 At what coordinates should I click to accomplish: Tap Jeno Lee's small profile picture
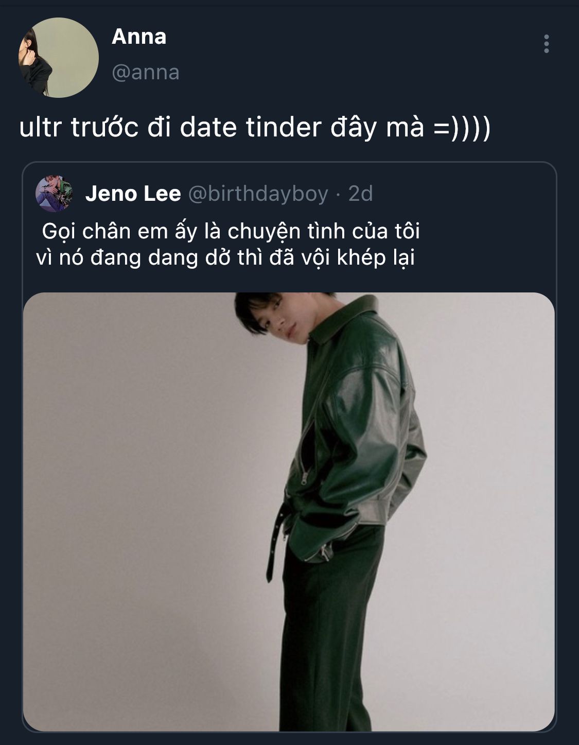coord(54,194)
